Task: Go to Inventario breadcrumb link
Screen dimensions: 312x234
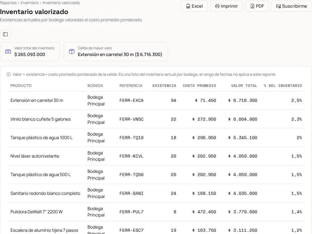Action: click(x=30, y=3)
